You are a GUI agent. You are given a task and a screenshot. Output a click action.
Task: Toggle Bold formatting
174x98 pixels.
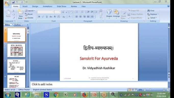39,17
